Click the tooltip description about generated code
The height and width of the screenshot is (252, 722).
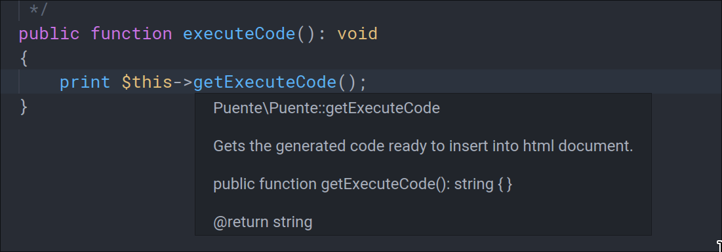tap(423, 146)
